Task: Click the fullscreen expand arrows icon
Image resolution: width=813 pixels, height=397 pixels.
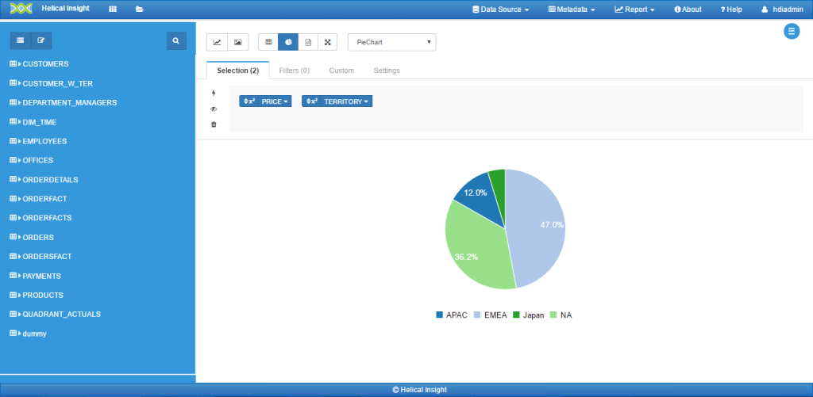Action: click(x=327, y=41)
